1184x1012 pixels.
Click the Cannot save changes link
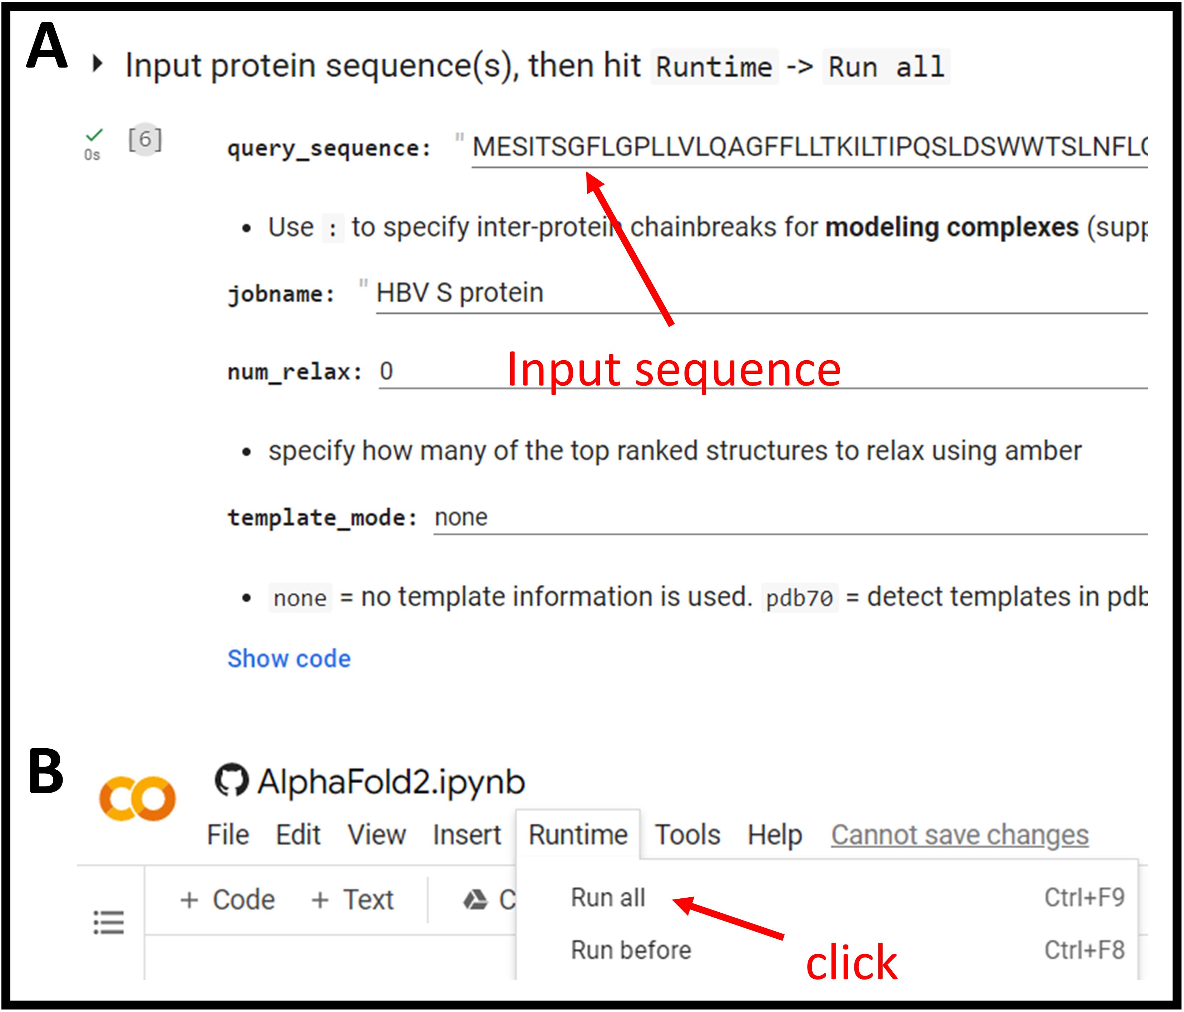[959, 835]
